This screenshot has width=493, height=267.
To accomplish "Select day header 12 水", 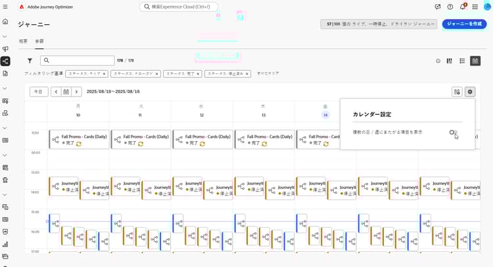I will point(202,111).
